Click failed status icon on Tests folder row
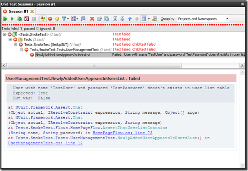Screen dimensions: 248x171 [15, 39]
